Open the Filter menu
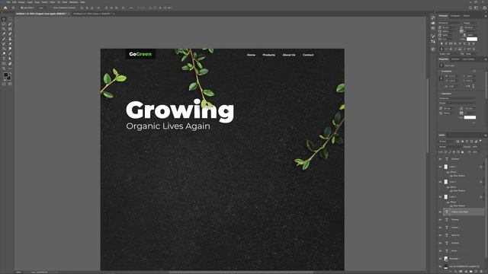This screenshot has width=488, height=274. (53, 2)
